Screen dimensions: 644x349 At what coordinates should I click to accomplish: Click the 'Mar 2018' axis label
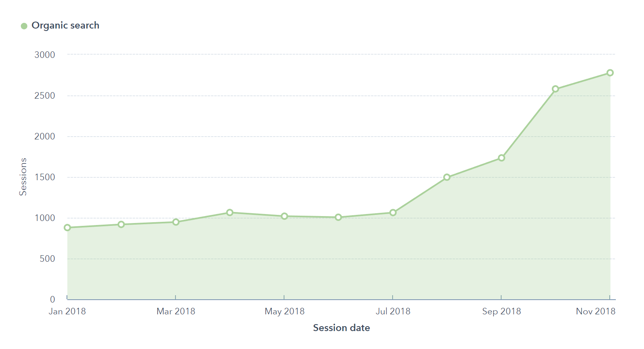[176, 311]
